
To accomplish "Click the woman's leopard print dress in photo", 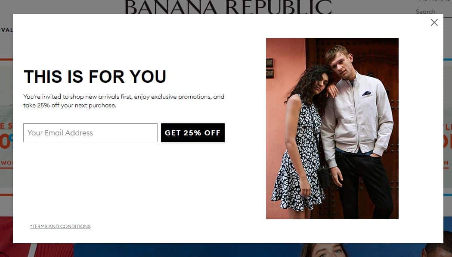I will pos(300,162).
